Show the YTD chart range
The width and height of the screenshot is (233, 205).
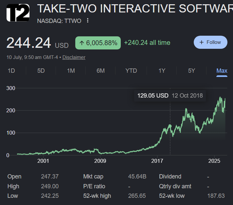[131, 71]
